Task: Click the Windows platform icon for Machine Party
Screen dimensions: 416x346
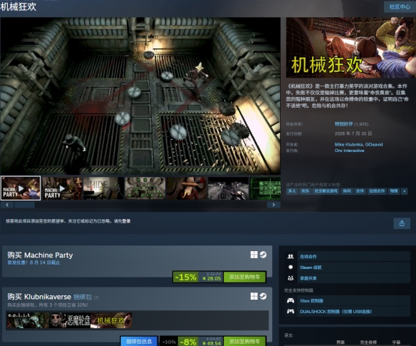Action: point(254,255)
